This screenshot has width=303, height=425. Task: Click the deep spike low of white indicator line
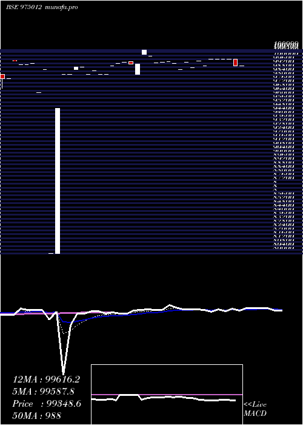[x=63, y=373]
